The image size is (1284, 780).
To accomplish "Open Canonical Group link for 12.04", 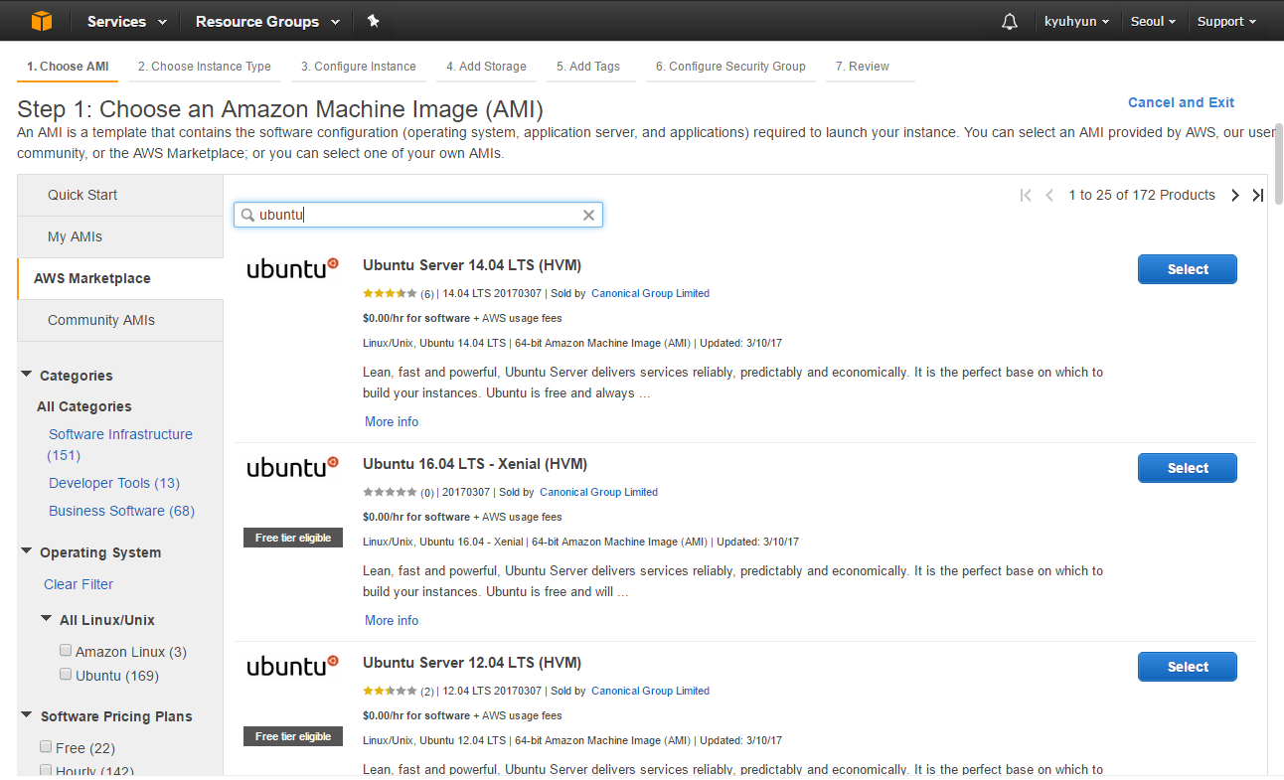I will [650, 691].
